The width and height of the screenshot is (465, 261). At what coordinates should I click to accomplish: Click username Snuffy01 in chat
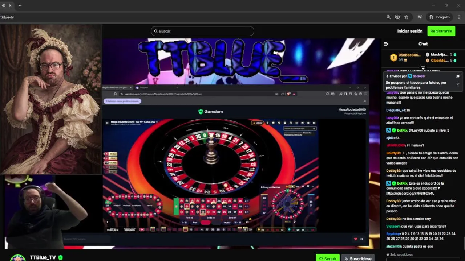tap(393, 153)
